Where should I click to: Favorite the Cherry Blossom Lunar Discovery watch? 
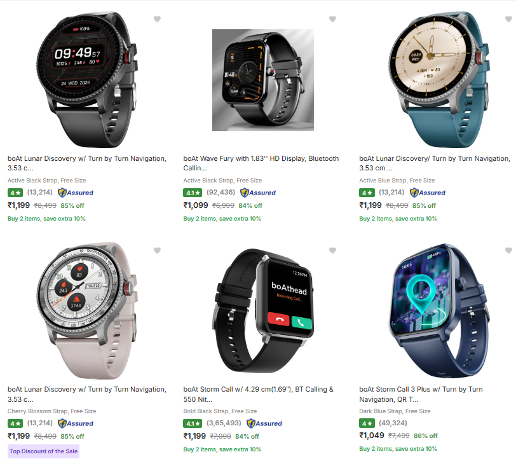[158, 250]
